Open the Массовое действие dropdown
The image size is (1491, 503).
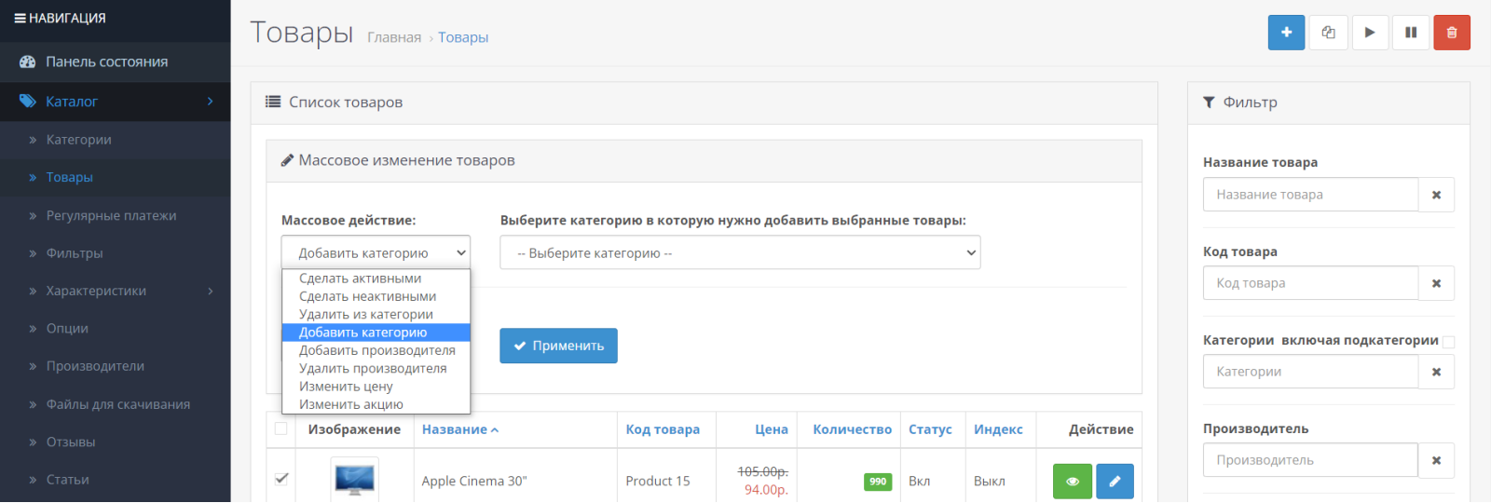point(376,252)
